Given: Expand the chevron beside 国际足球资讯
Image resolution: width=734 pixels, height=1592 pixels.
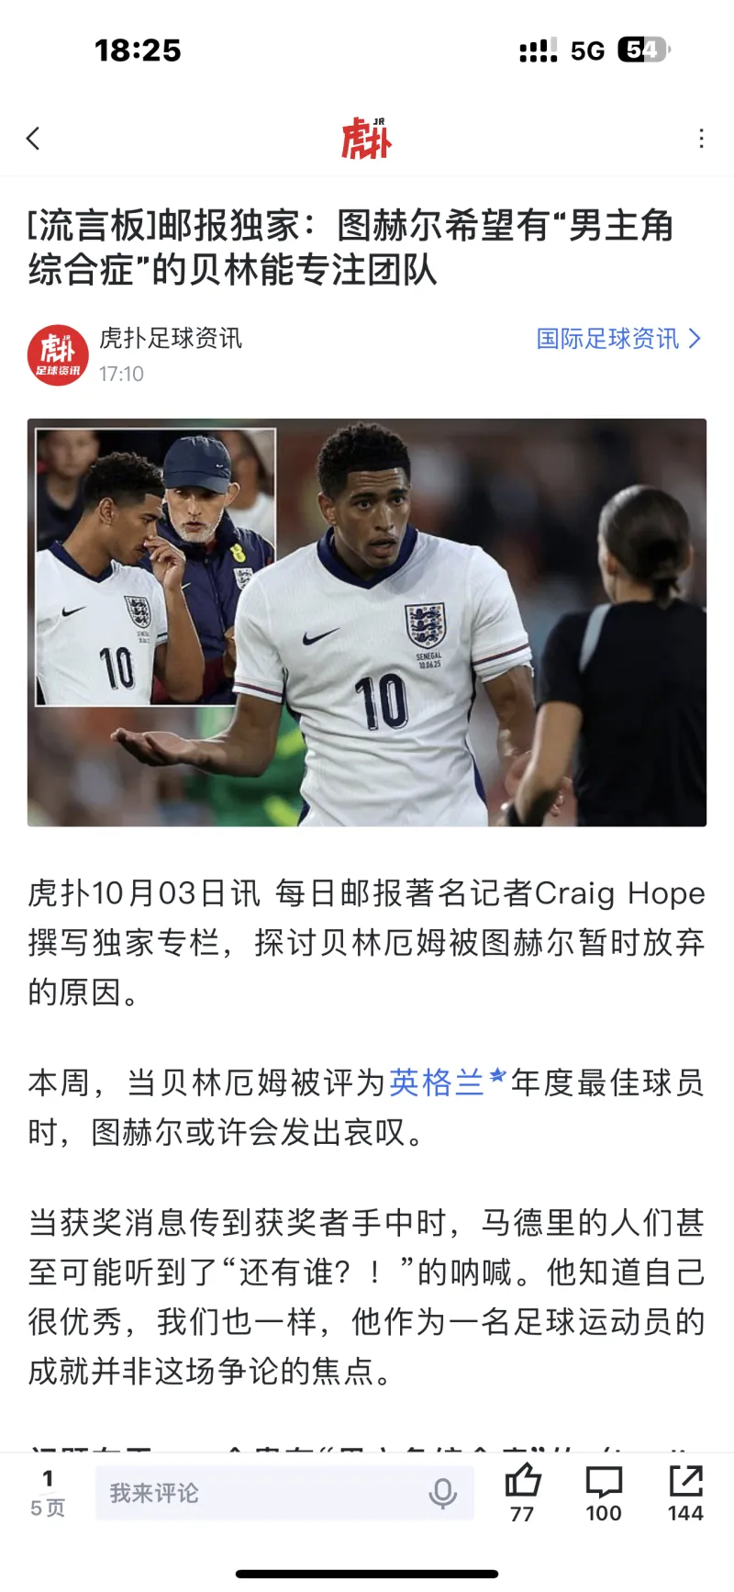Looking at the screenshot, I should click(x=695, y=339).
